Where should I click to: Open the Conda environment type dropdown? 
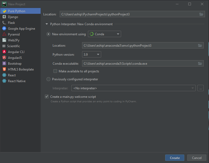(x=105, y=34)
